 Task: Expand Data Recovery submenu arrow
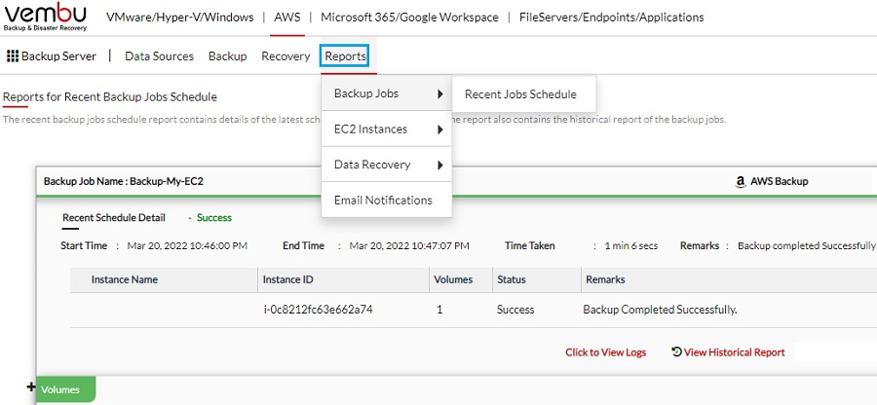pyautogui.click(x=440, y=165)
